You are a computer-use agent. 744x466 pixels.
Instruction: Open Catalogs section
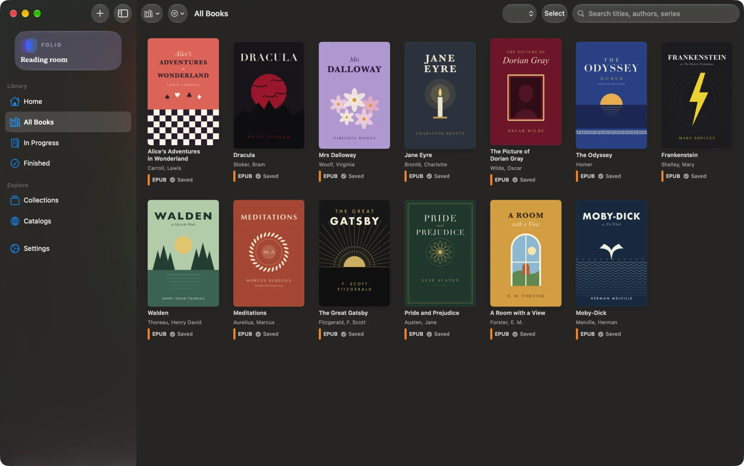(x=68, y=221)
